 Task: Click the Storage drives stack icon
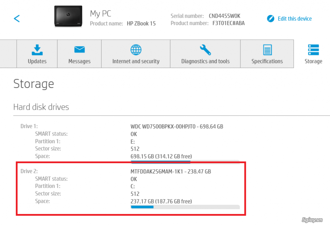(x=313, y=50)
